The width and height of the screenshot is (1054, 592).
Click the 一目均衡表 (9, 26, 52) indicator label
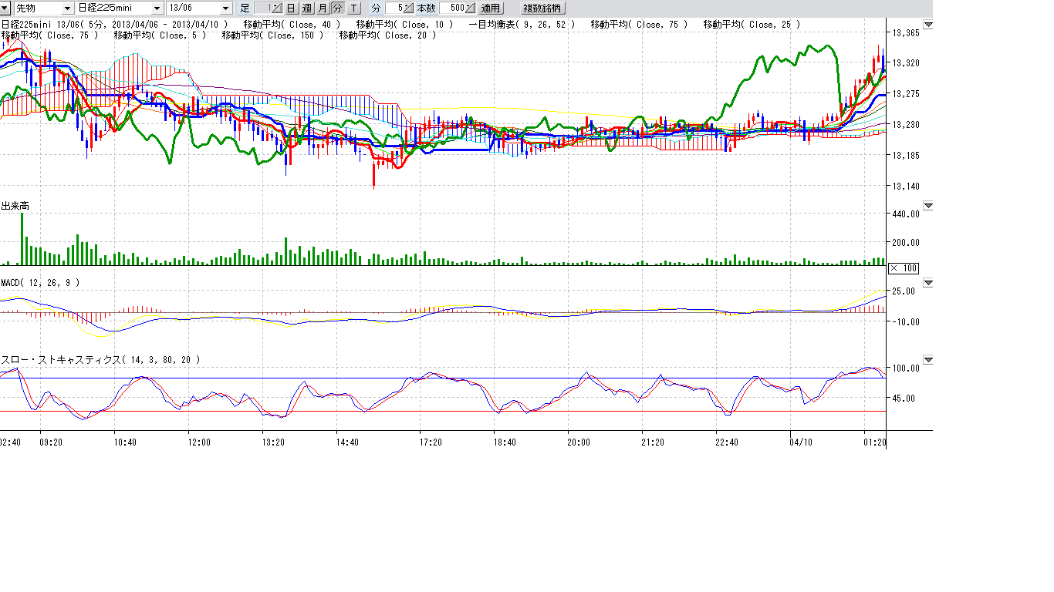[x=522, y=25]
